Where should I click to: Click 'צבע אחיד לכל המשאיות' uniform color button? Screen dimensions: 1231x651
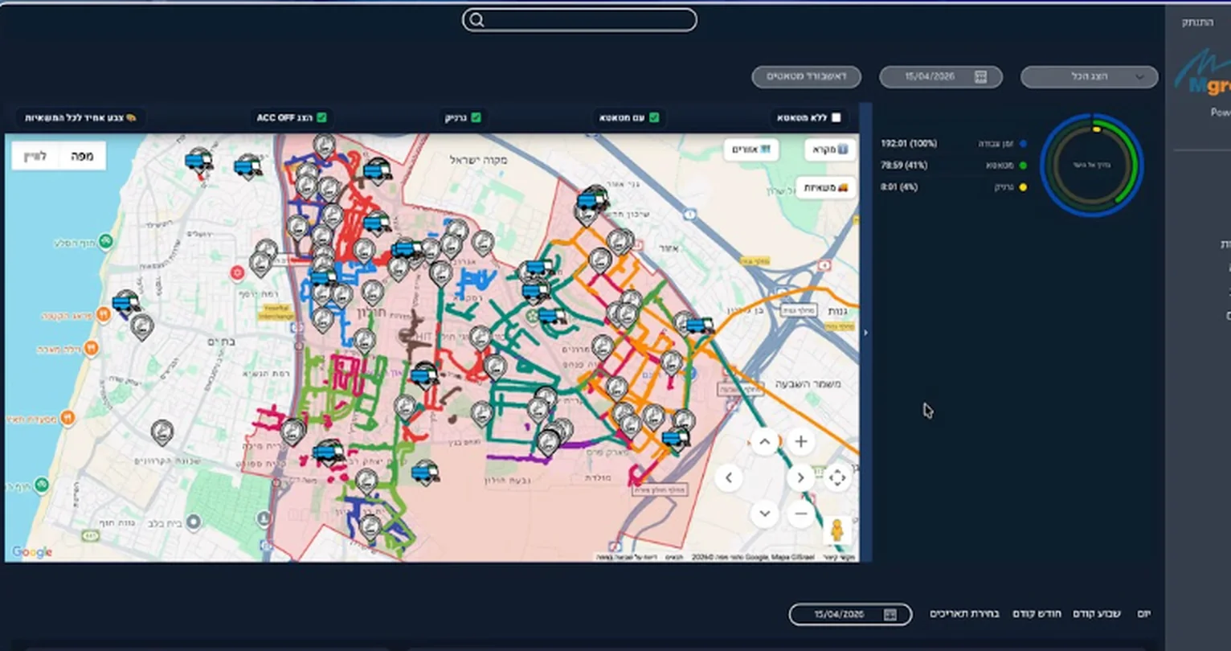[x=80, y=118]
